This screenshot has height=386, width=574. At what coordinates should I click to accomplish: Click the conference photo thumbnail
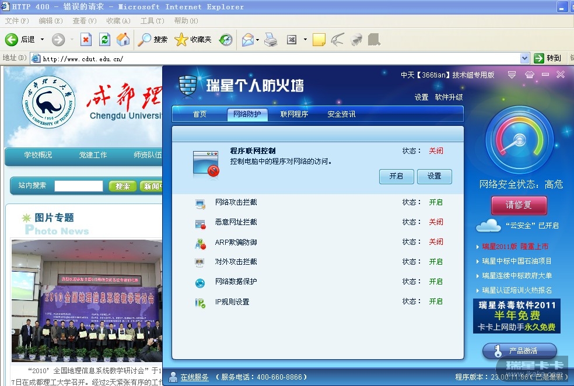[86, 301]
